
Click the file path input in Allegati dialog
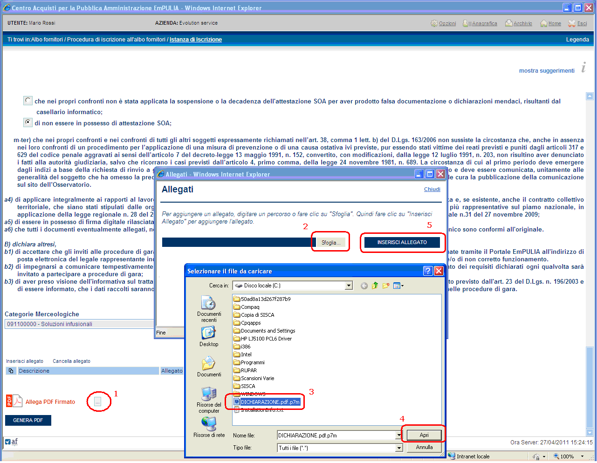239,242
